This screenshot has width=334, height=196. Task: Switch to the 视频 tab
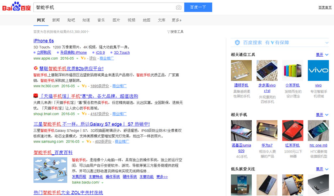tap(131, 20)
